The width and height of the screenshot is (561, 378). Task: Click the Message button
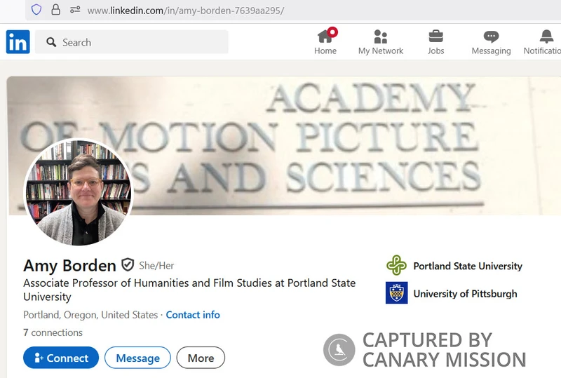click(137, 358)
